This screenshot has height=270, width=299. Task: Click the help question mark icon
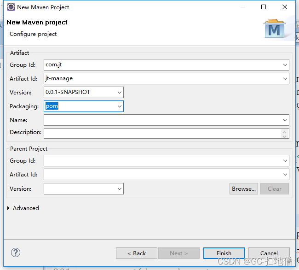point(16,252)
